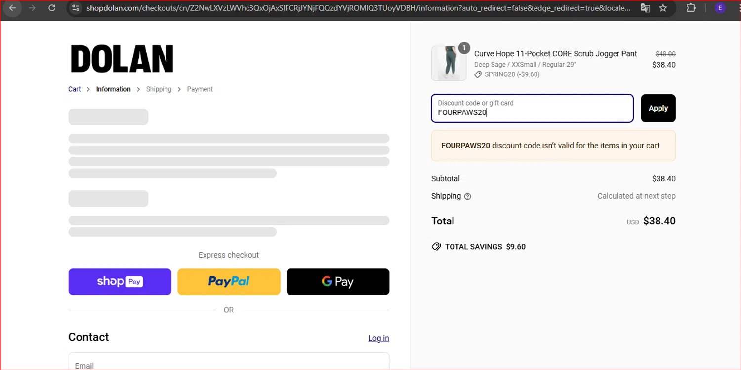Select the Shipping breadcrumb step

pyautogui.click(x=159, y=89)
